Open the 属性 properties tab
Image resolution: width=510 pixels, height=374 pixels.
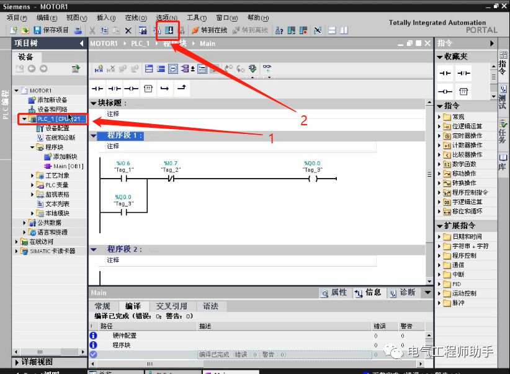pyautogui.click(x=334, y=293)
